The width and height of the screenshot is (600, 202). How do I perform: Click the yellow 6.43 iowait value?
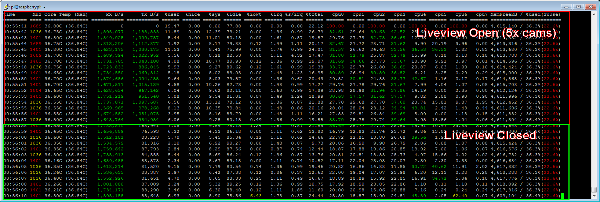click(x=255, y=196)
